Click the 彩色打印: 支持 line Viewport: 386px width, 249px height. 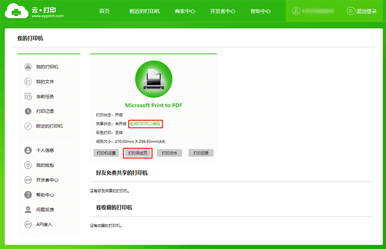pyautogui.click(x=109, y=133)
